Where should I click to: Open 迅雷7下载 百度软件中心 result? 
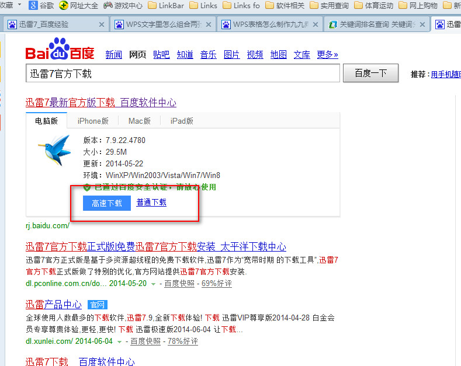tap(80, 361)
